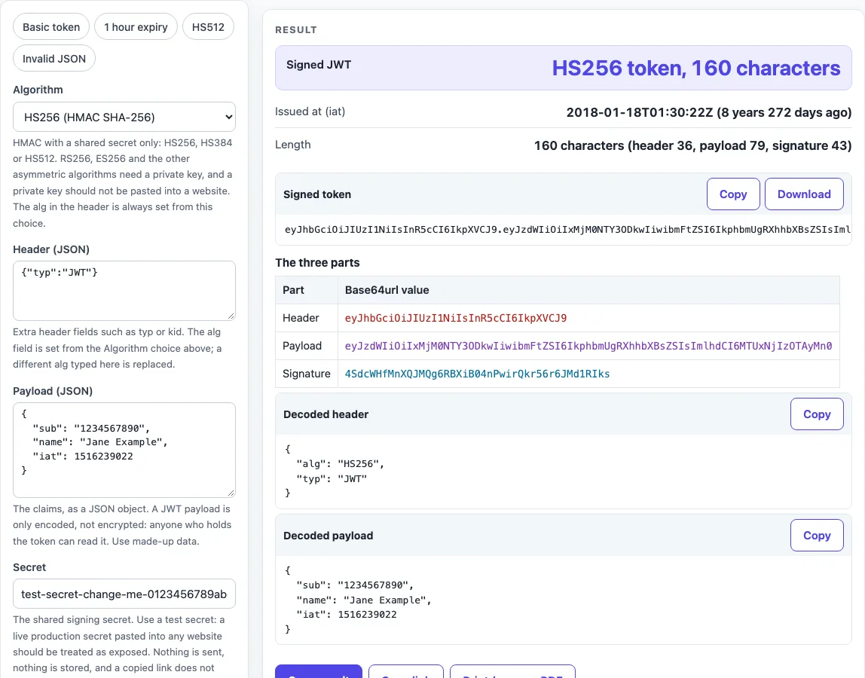The width and height of the screenshot is (865, 678).
Task: Click the 'Payload' row label in parts table
Action: pos(301,346)
